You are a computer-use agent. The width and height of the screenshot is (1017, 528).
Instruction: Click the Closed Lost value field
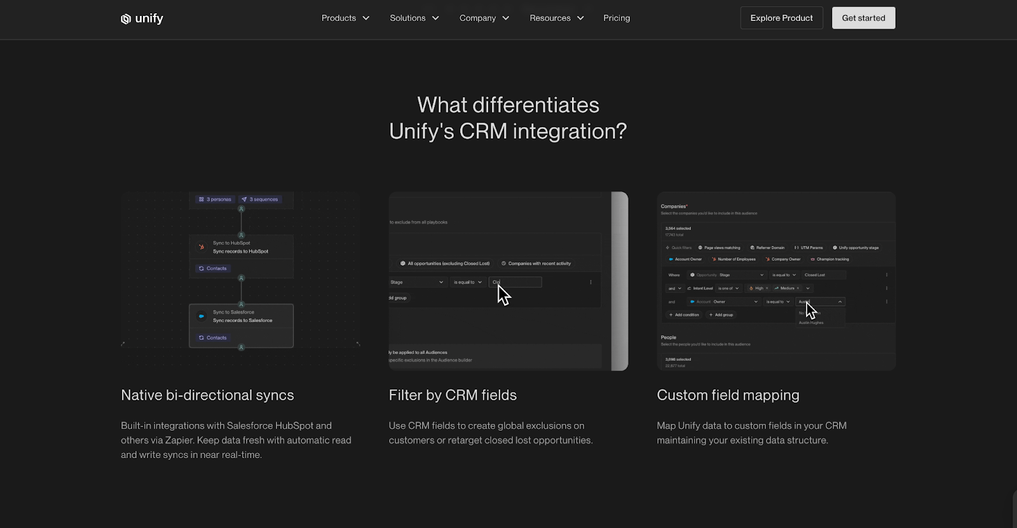pos(824,275)
